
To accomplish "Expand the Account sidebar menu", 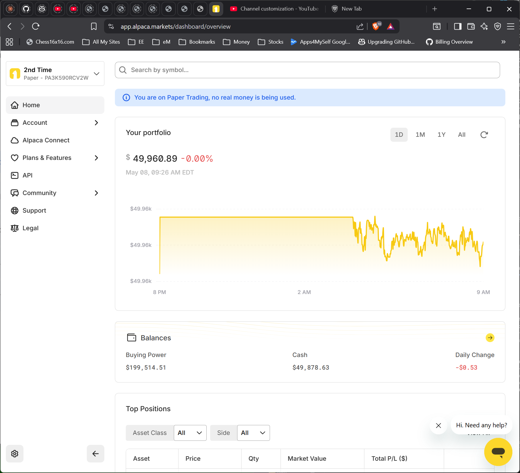I will click(x=55, y=123).
